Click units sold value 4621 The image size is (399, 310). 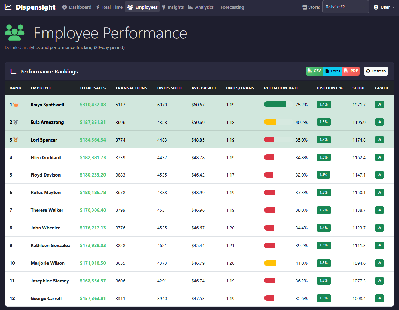(x=162, y=246)
